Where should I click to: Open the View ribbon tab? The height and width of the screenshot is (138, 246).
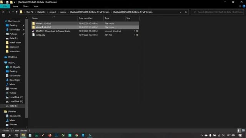tap(36, 6)
